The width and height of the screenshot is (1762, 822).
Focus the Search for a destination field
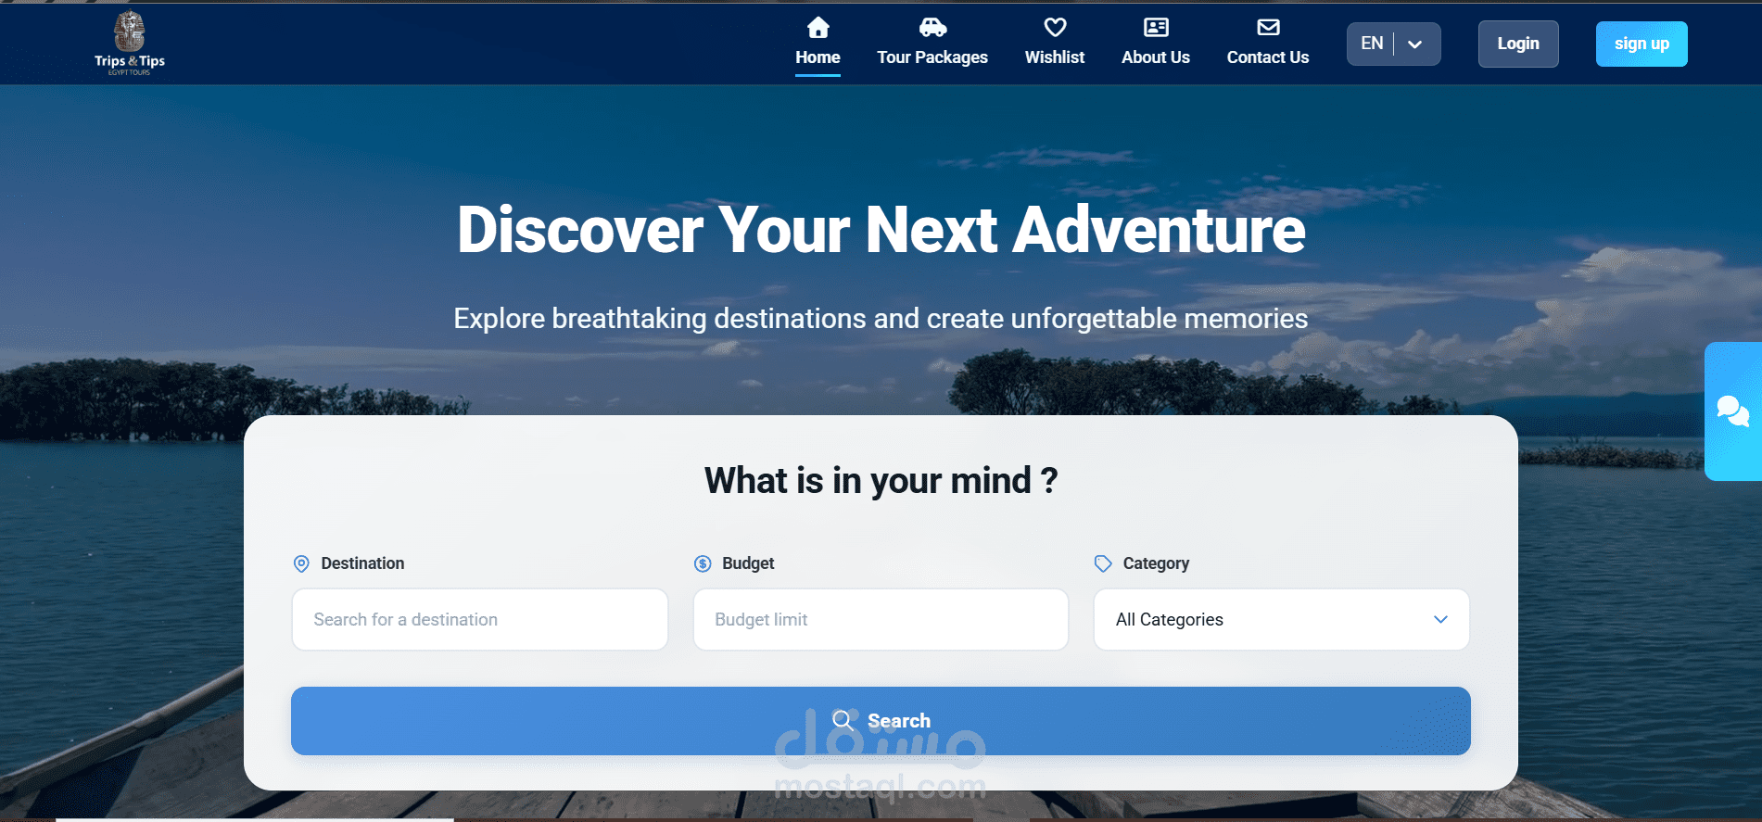pyautogui.click(x=480, y=619)
